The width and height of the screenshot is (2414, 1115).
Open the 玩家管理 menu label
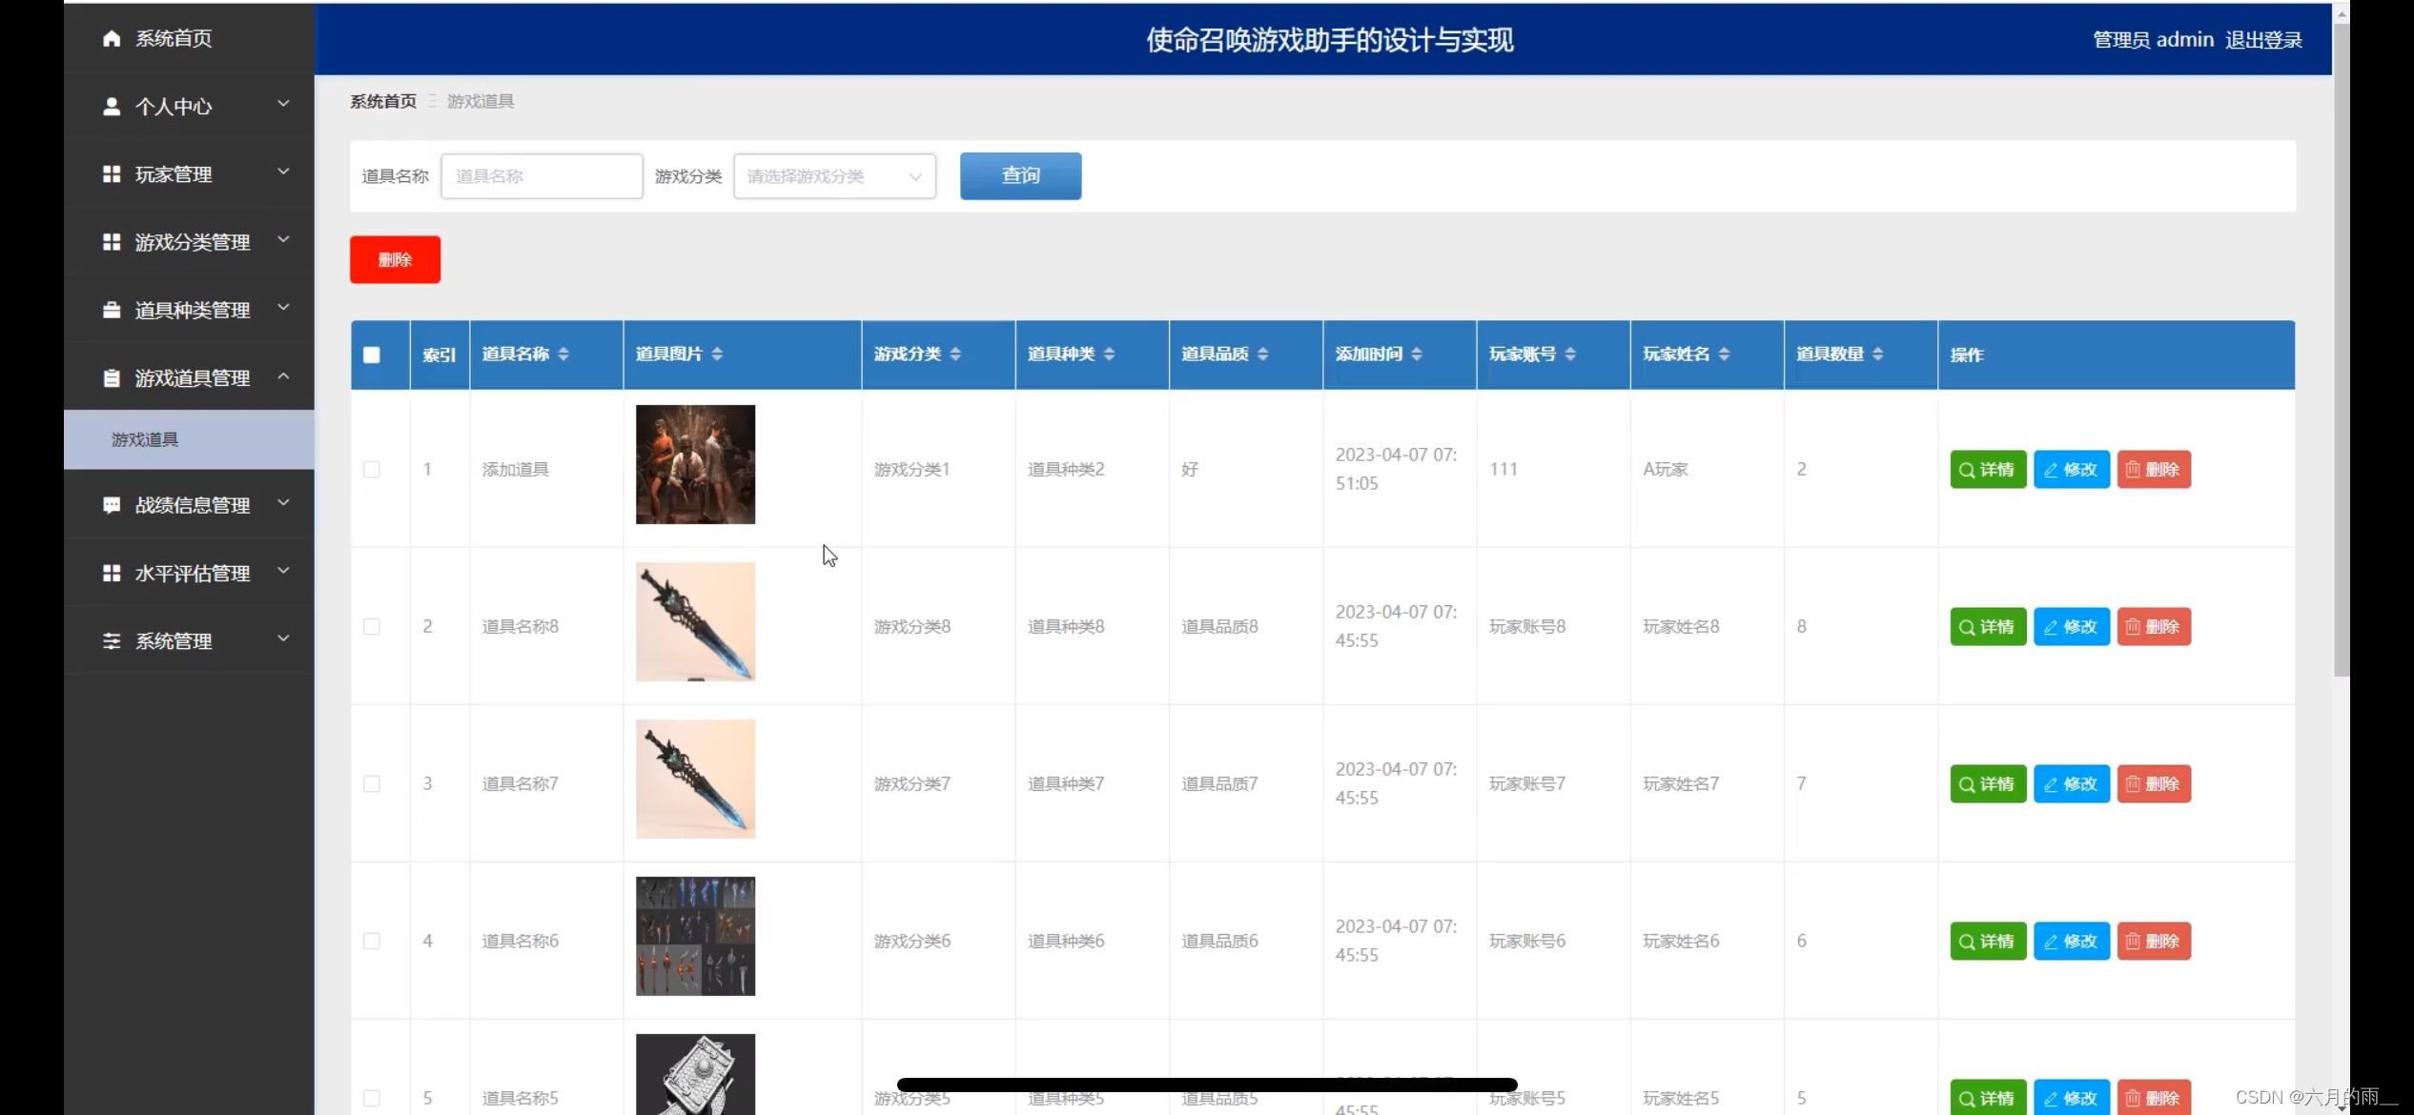point(174,174)
